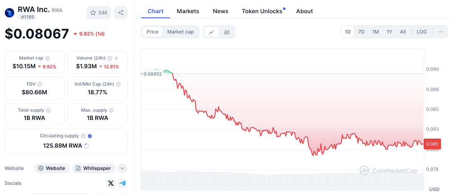
Task: Click the circulating supply verified badge
Action: (x=90, y=136)
